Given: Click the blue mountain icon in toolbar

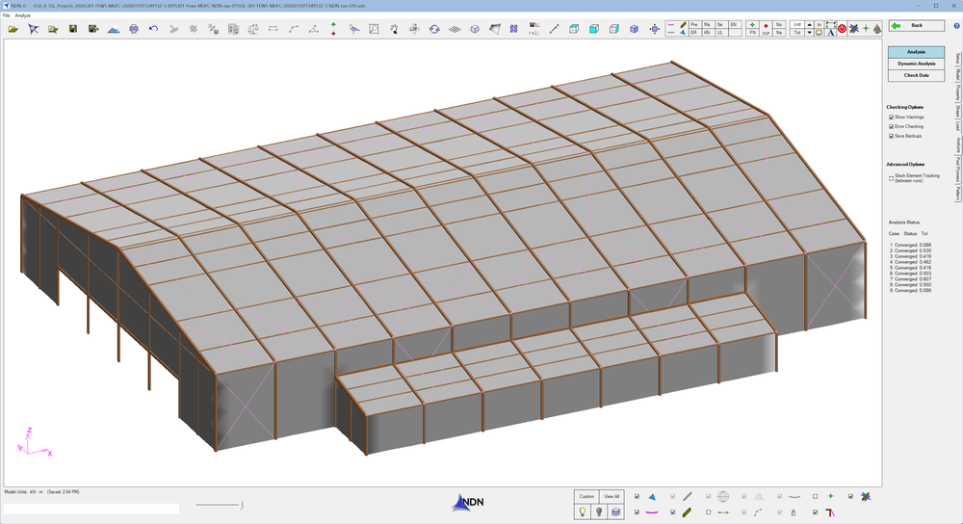Looking at the screenshot, I should [114, 29].
